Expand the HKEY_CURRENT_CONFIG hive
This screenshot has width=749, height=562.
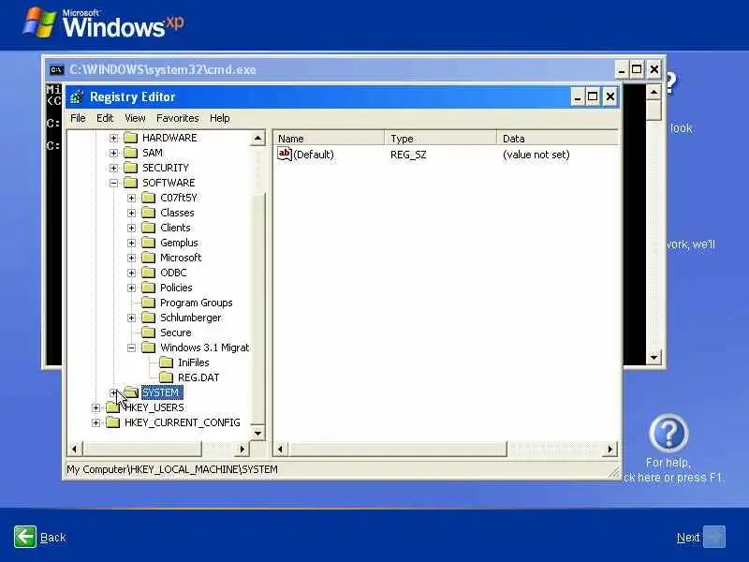(x=95, y=423)
